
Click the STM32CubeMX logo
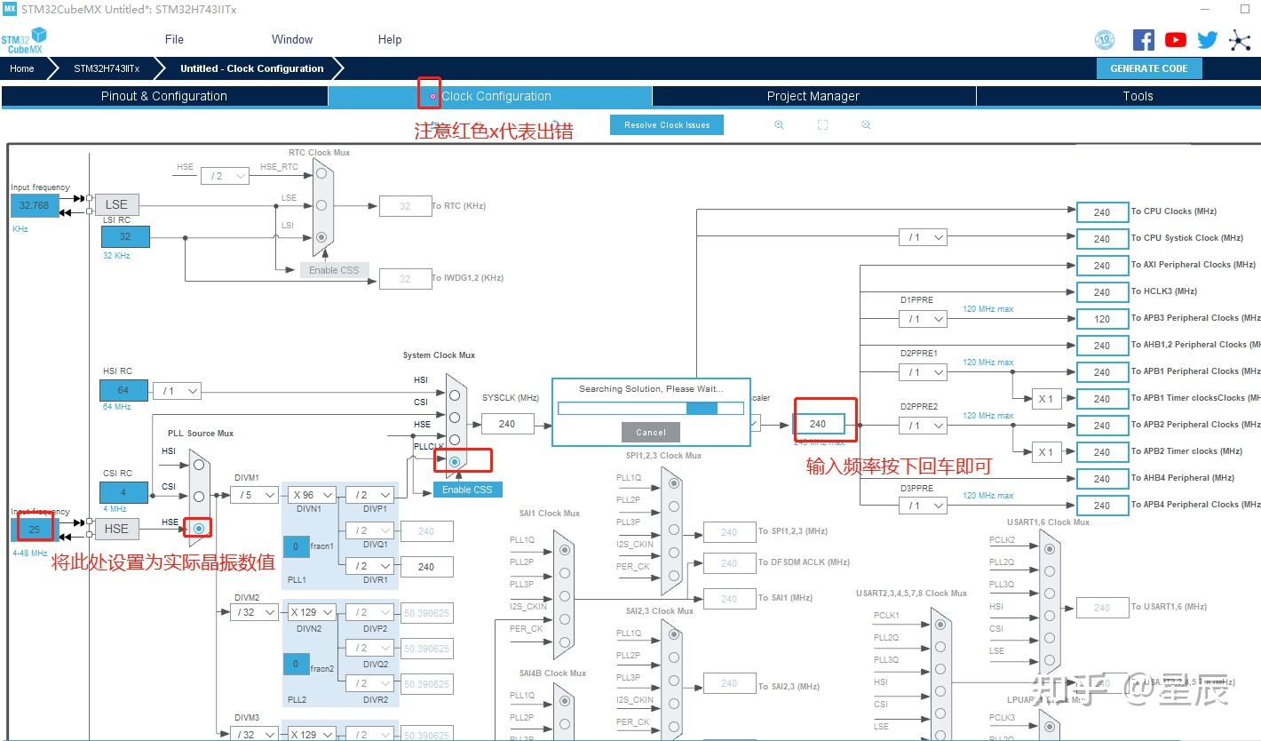[23, 41]
